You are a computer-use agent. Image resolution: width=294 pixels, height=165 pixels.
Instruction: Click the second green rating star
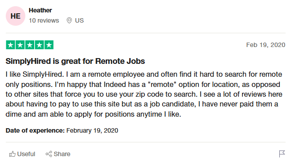[x=20, y=45]
